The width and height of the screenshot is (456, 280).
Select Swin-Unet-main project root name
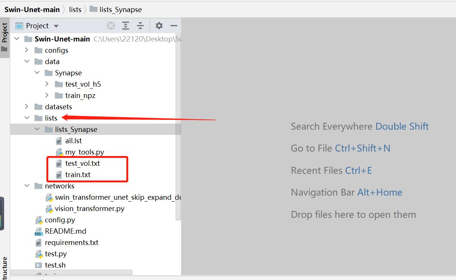point(62,39)
